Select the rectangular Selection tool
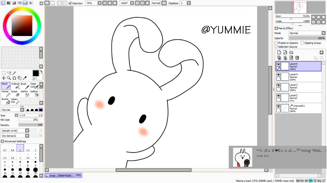The height and width of the screenshot is (183, 327). tap(4, 73)
